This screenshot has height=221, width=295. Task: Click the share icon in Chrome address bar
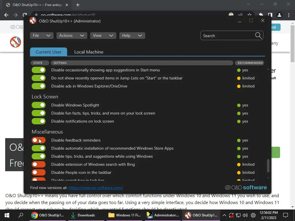point(240,15)
